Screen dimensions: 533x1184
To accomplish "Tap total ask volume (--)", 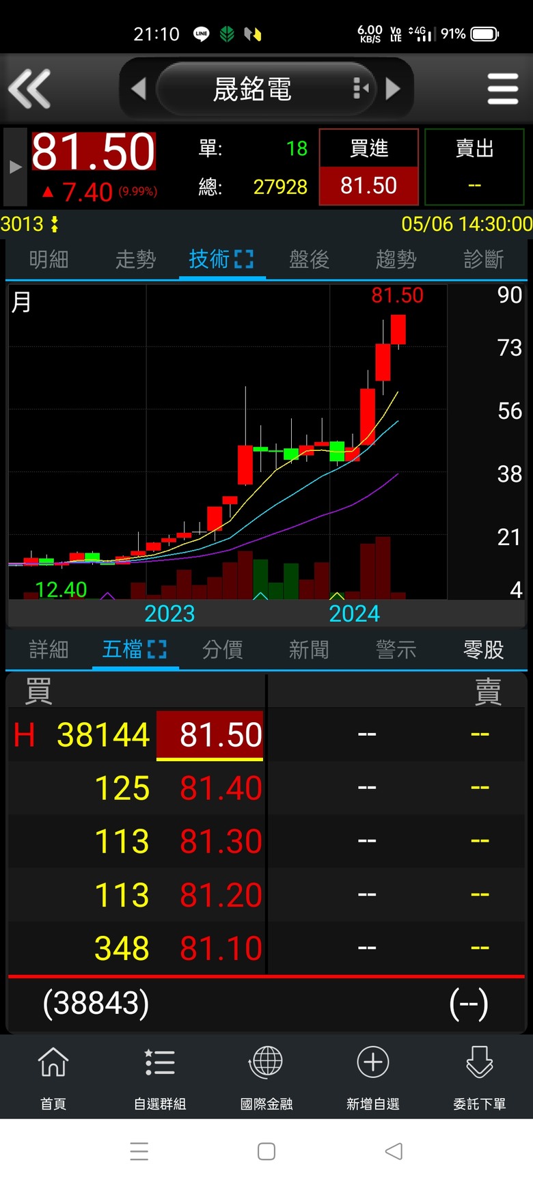I will point(469,1003).
